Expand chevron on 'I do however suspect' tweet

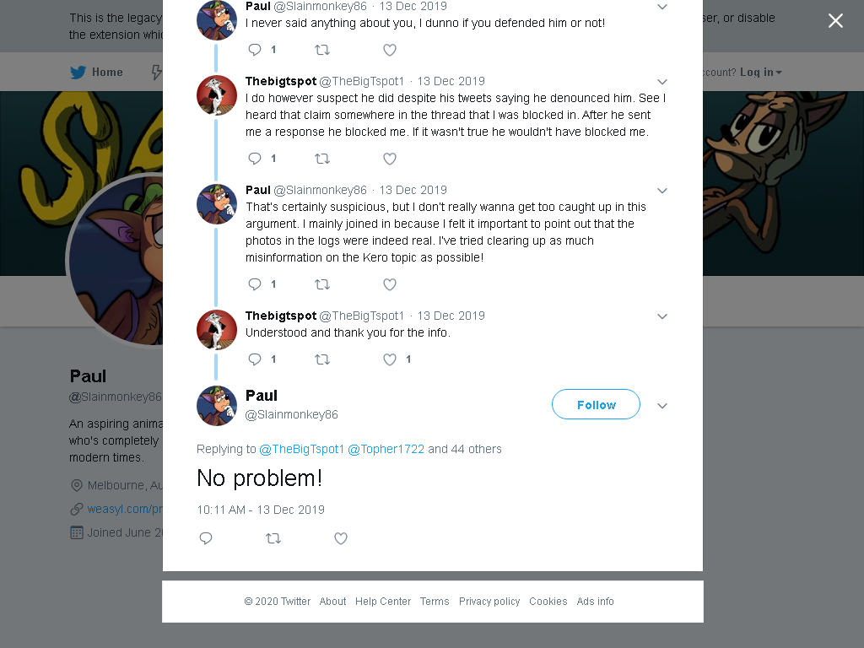[662, 82]
